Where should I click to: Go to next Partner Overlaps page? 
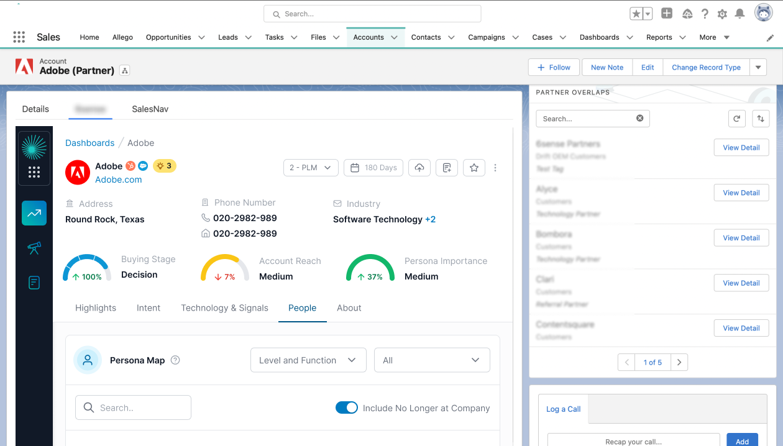pyautogui.click(x=679, y=362)
